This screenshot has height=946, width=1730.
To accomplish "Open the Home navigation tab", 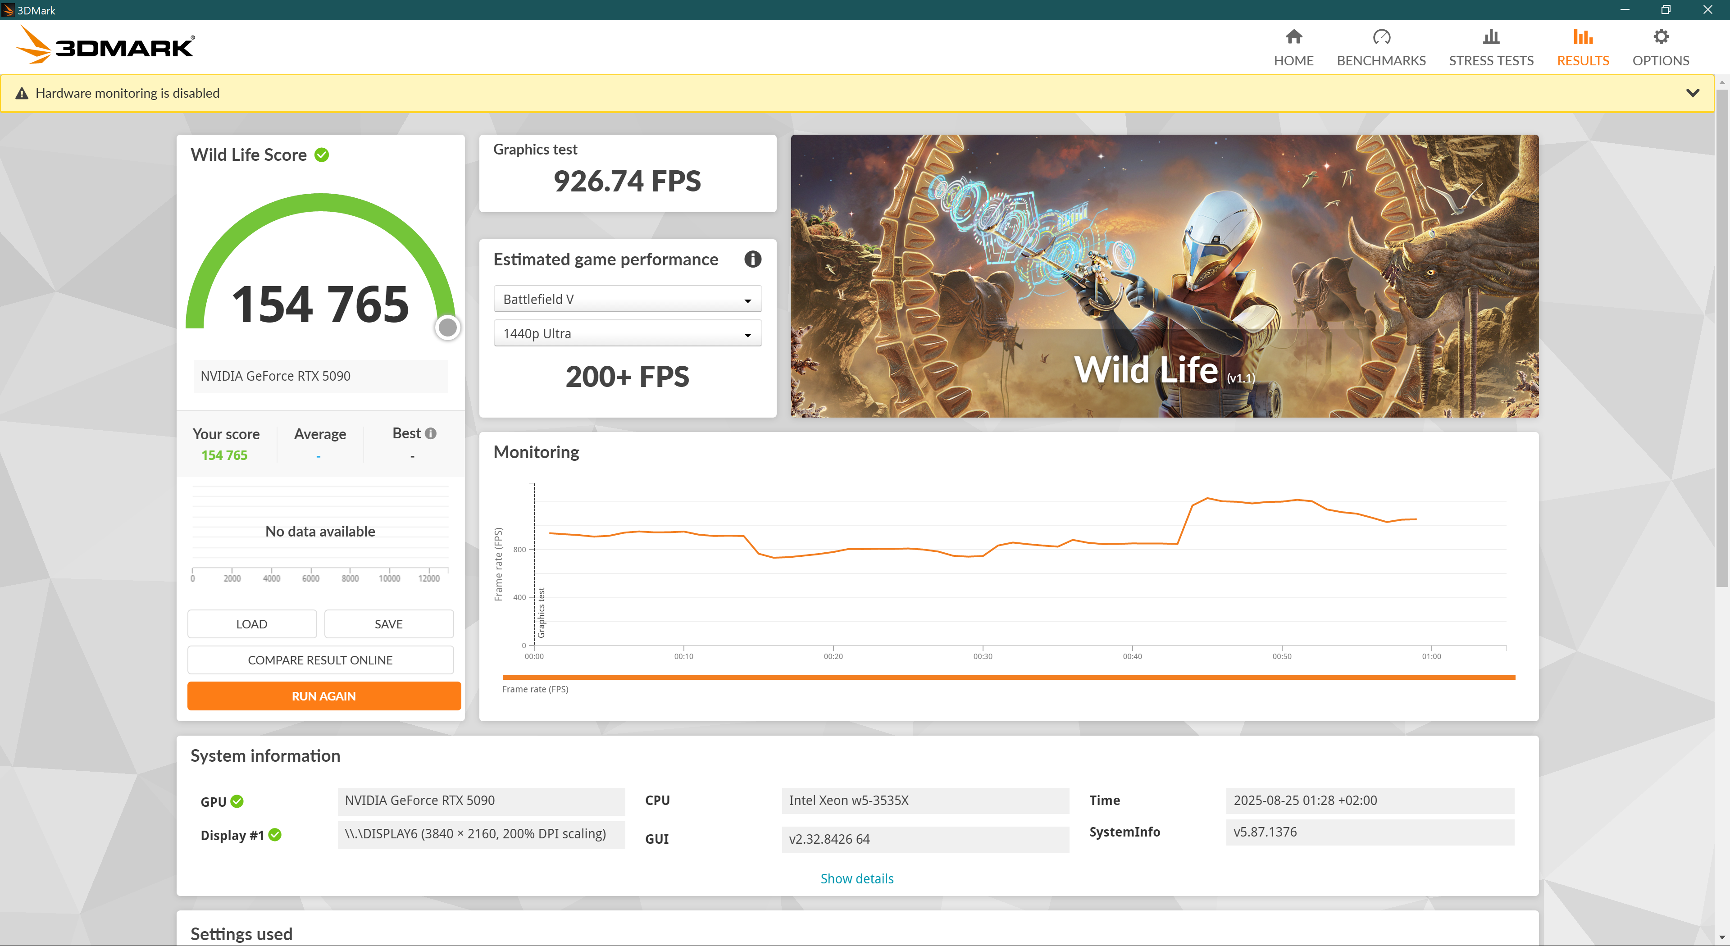I will tap(1293, 48).
